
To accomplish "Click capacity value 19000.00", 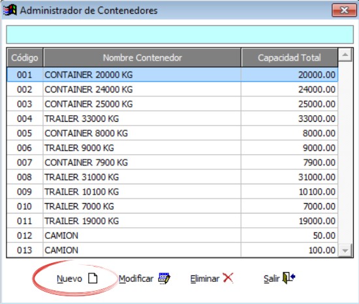I will (x=317, y=221).
